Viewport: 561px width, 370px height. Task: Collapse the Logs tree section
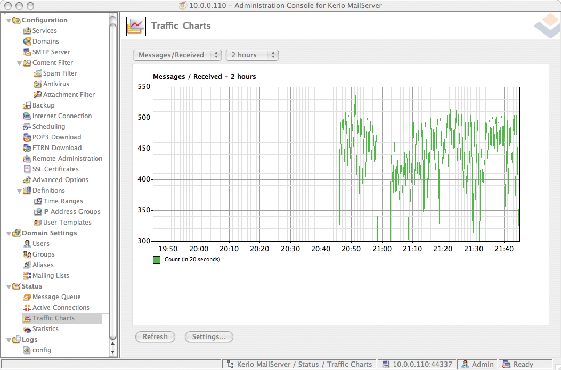click(x=9, y=340)
